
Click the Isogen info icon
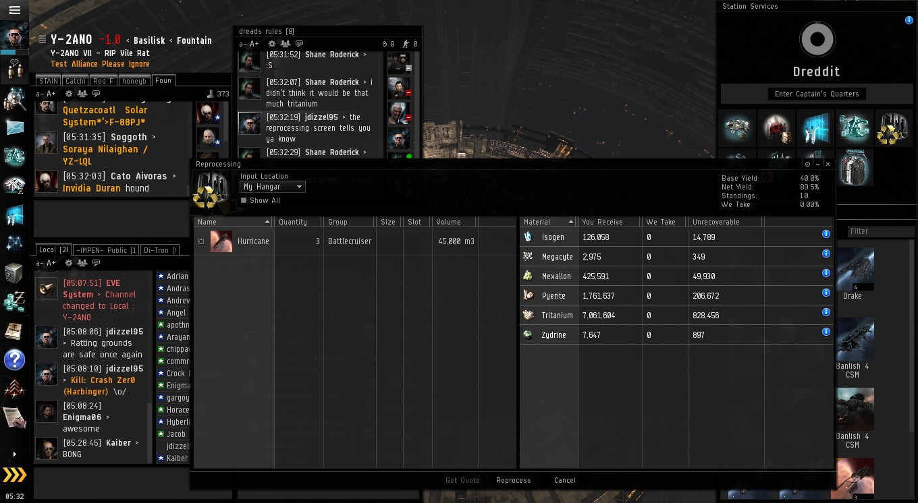click(x=826, y=234)
